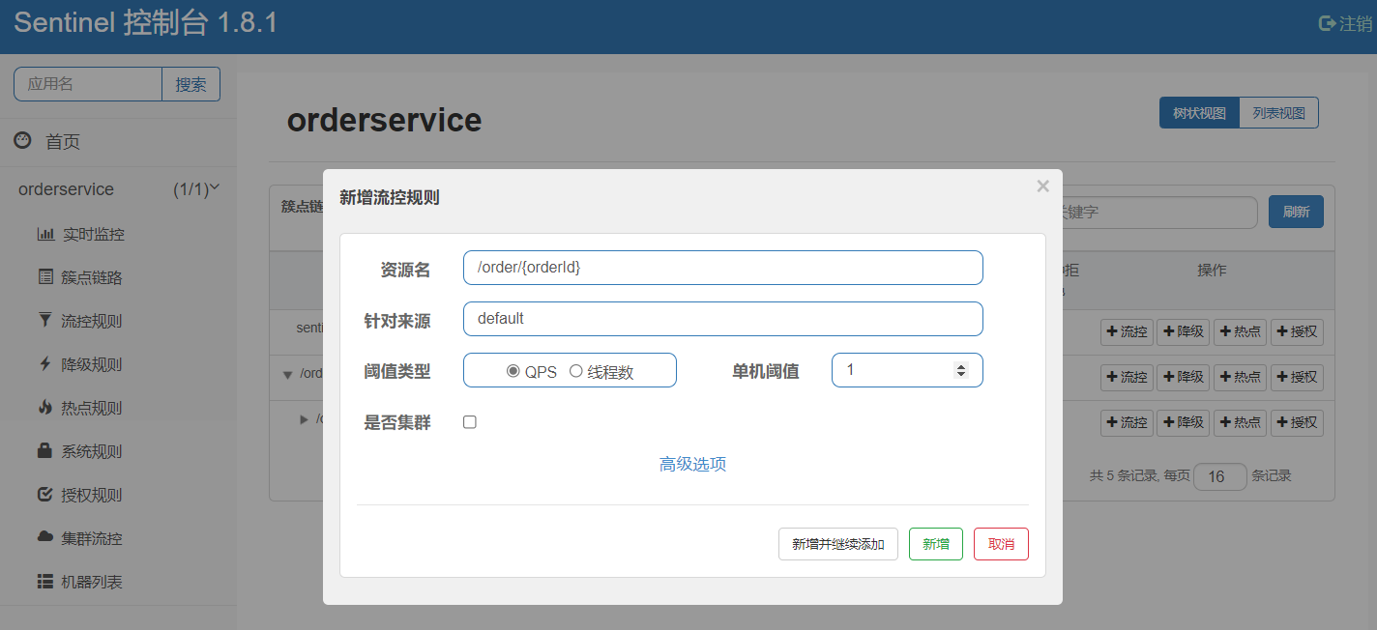Viewport: 1377px width, 630px height.
Task: Expand the nested child row arrow
Action: (305, 419)
